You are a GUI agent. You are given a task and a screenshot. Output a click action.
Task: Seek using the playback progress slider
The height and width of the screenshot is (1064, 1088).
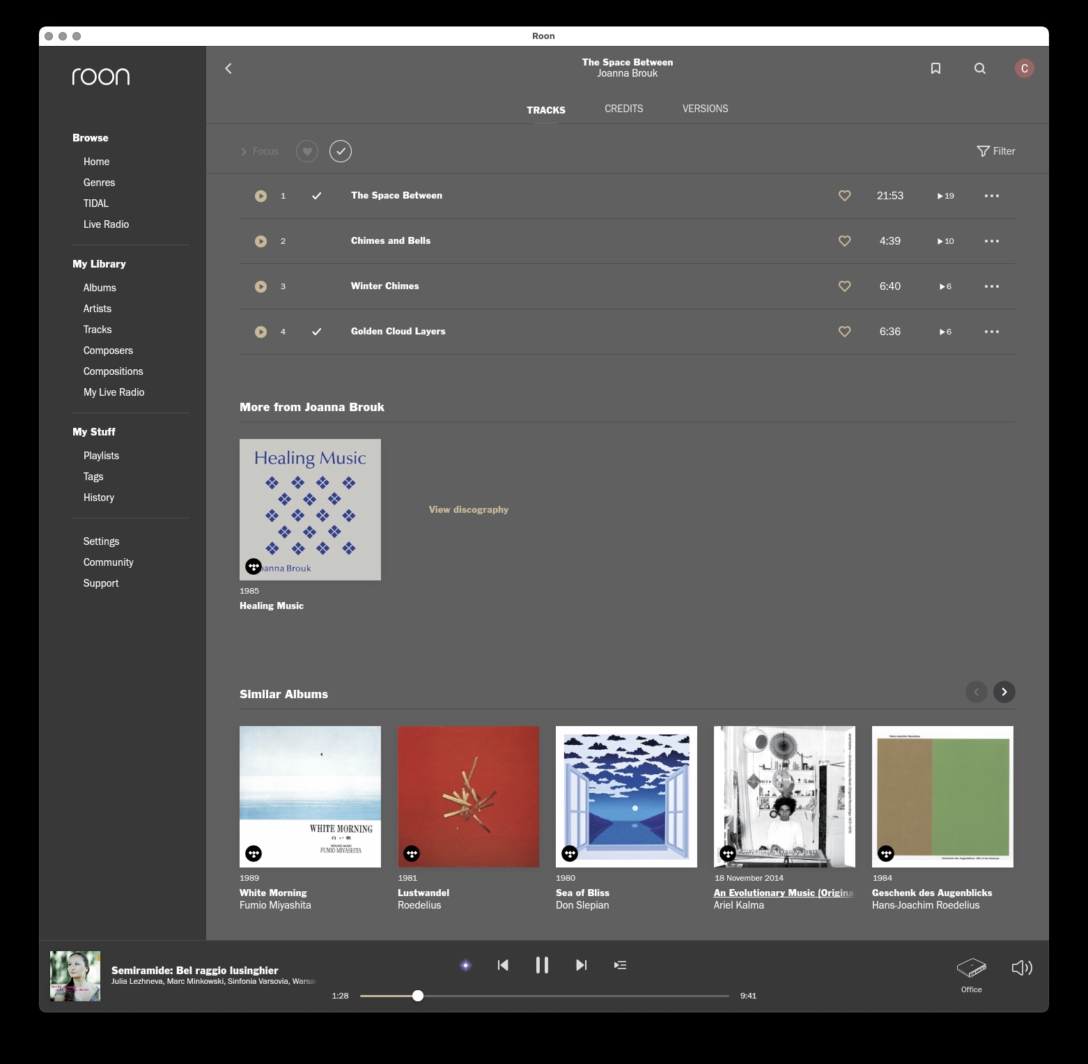(x=545, y=996)
